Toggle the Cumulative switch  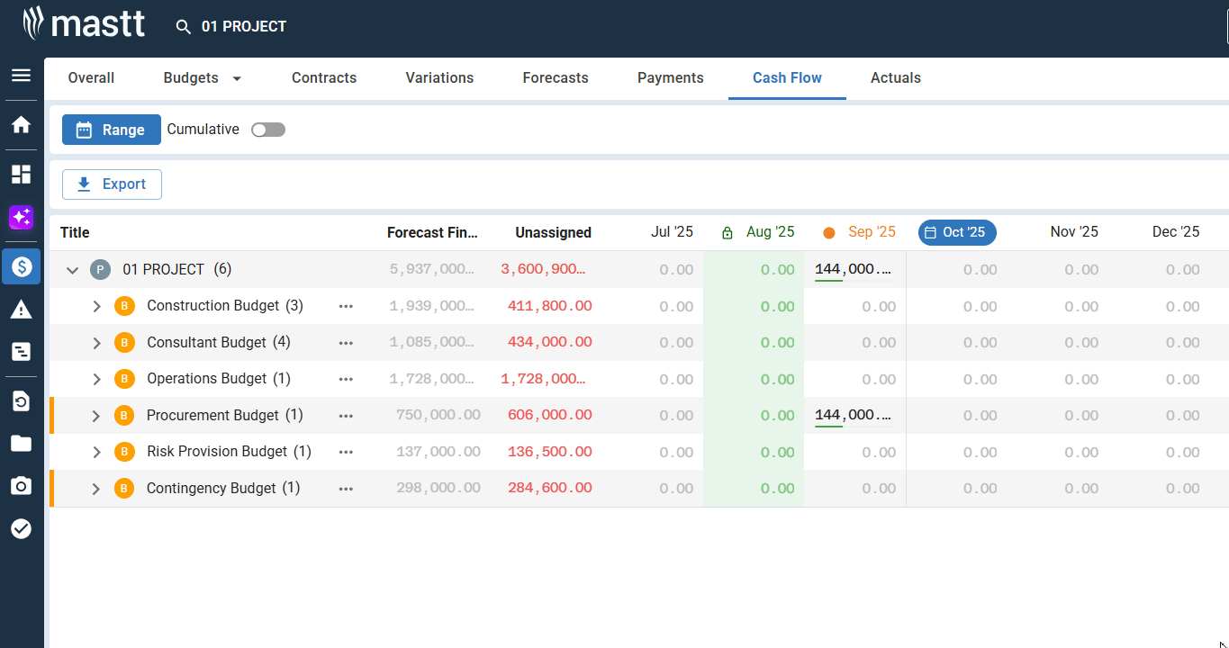(268, 130)
